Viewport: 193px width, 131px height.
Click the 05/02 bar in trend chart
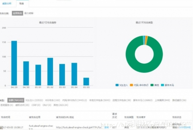50,72
